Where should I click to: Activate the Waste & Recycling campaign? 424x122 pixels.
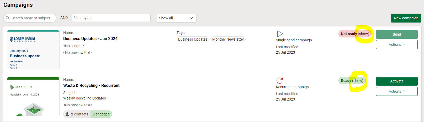coord(396,81)
